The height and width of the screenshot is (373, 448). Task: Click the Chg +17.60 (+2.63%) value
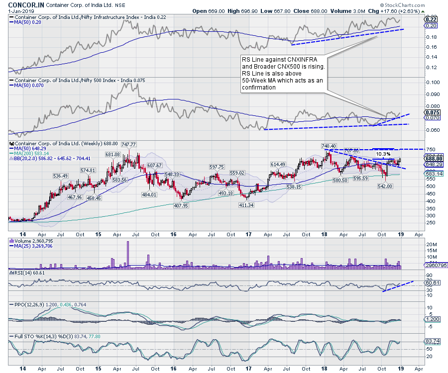click(x=394, y=11)
